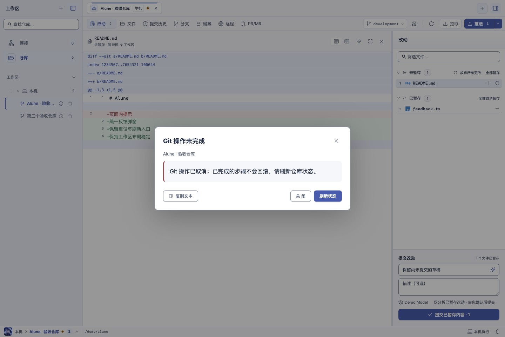Open the development branch dropdown
The image size is (505, 337).
click(385, 24)
